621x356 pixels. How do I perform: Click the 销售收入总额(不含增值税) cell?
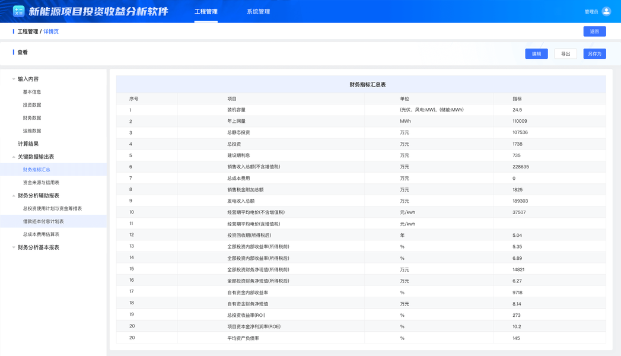(253, 167)
